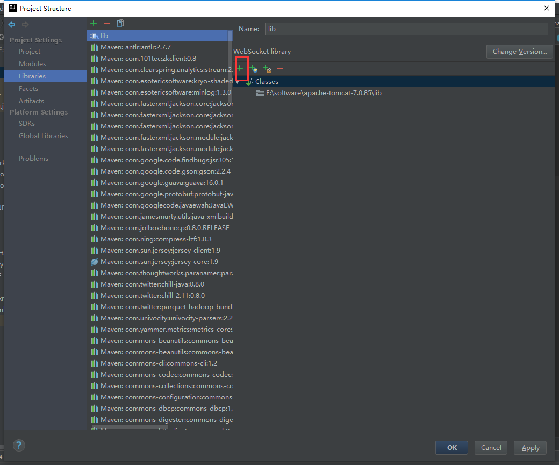Click Apply button
This screenshot has width=559, height=465.
(x=530, y=447)
